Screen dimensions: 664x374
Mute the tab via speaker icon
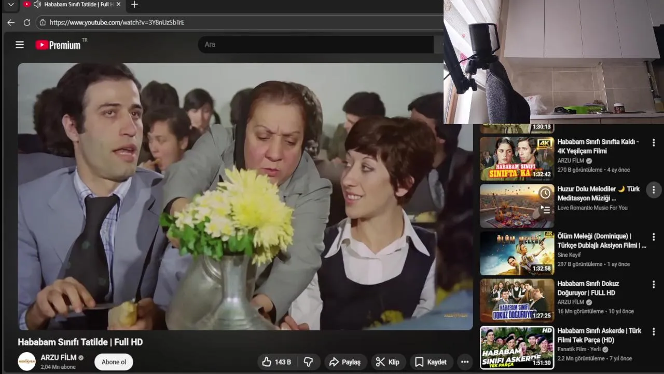pos(37,4)
